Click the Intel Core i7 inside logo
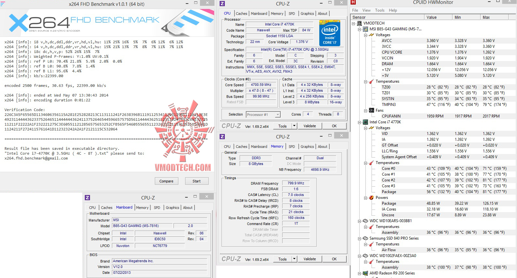This screenshot has height=278, width=517. pos(330,33)
